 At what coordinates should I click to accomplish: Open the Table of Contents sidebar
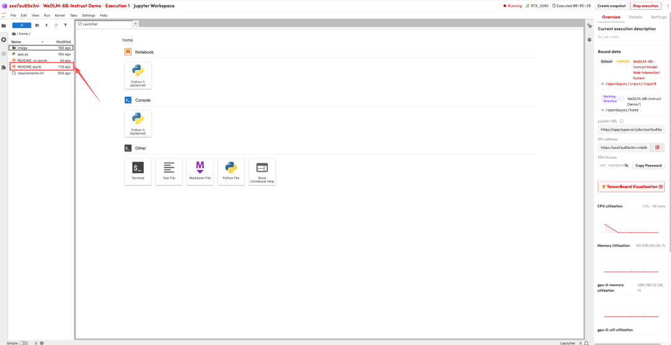coord(4,53)
